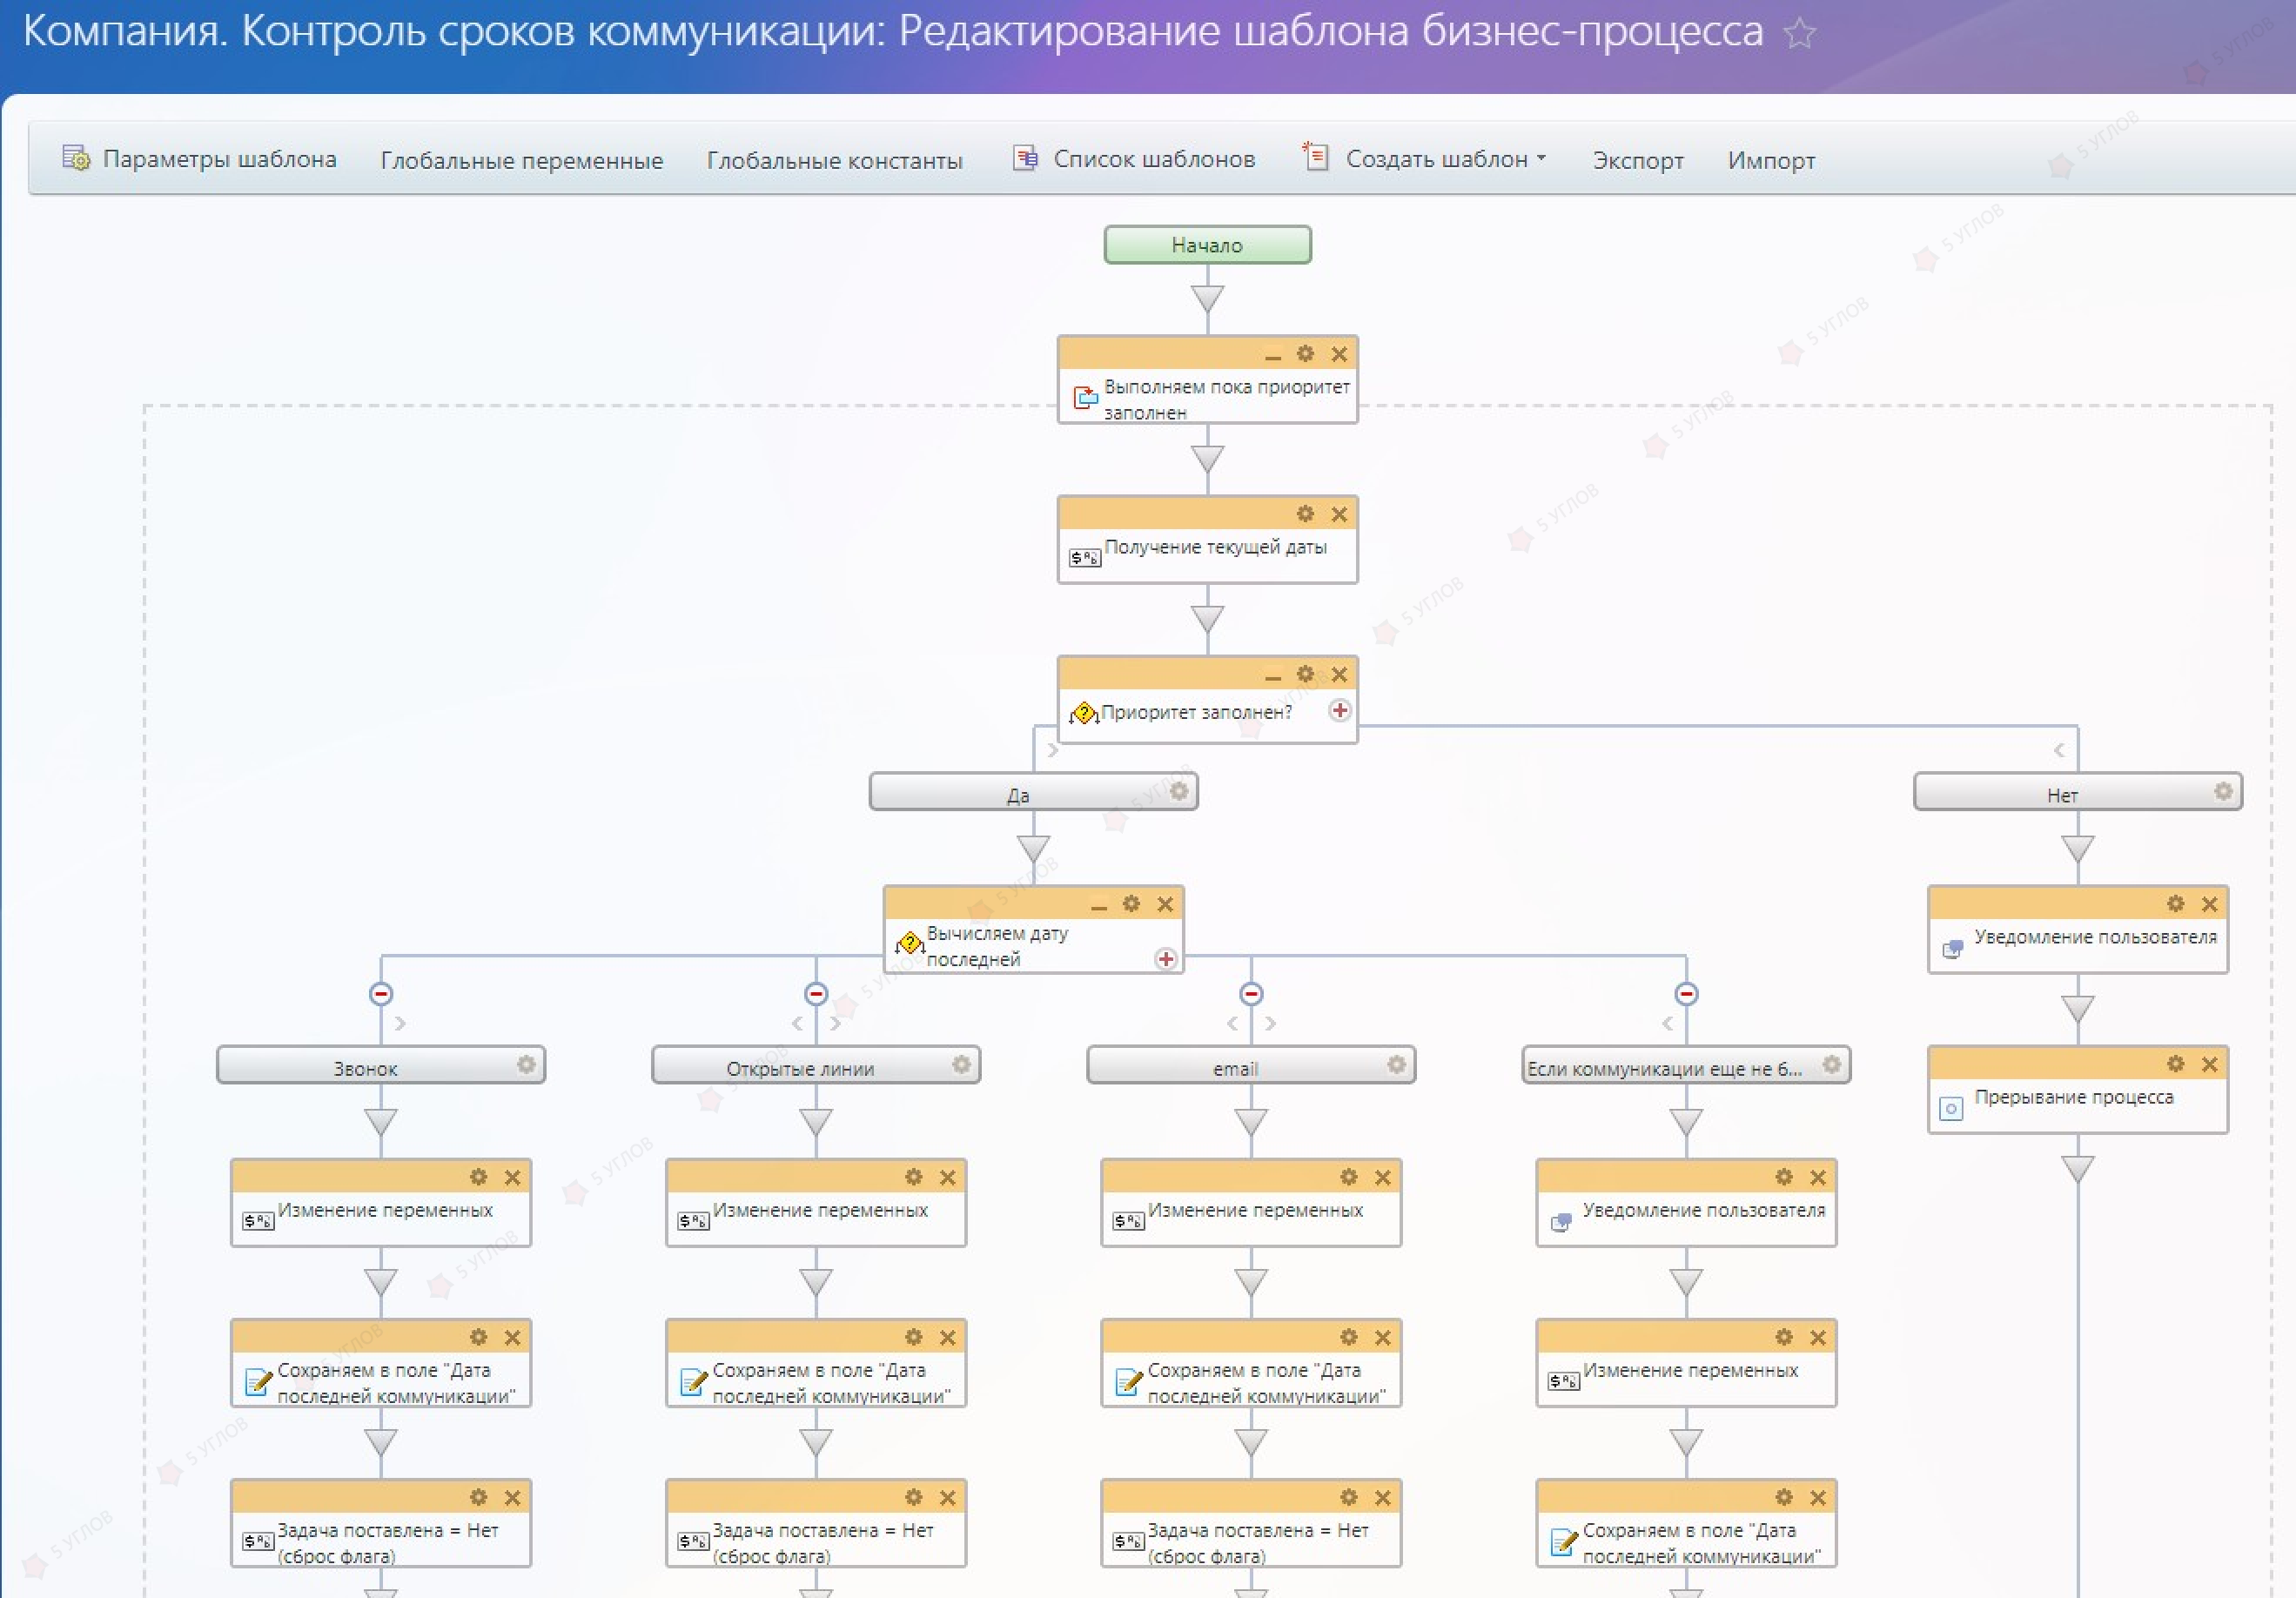Open "Создать шаблон" dropdown menu
Screen dimensions: 2296x1598
pos(1426,158)
